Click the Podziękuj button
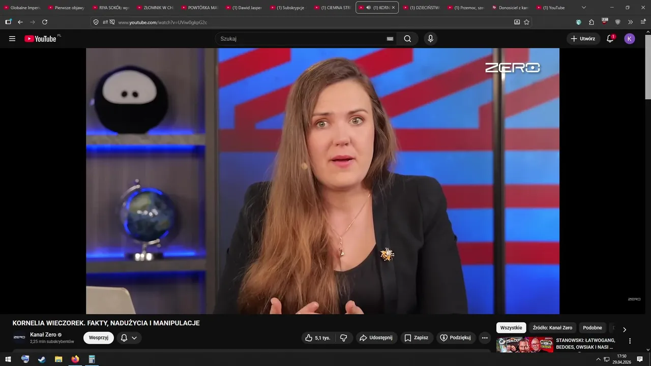This screenshot has width=651, height=366. [456, 338]
